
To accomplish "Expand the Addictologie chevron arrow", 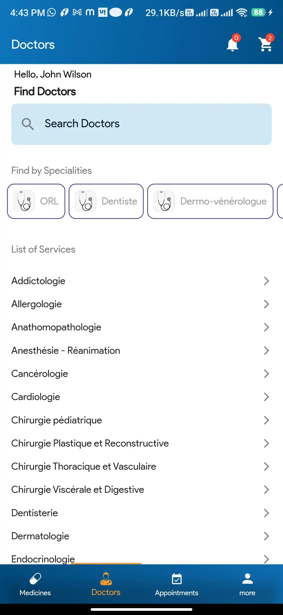I will 266,281.
